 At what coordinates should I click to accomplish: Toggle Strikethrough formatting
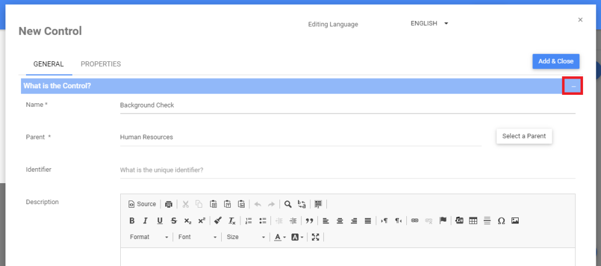tap(174, 220)
